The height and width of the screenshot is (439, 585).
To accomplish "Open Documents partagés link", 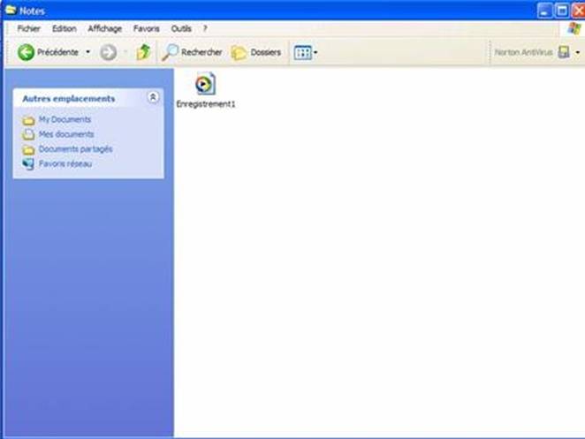I will 75,149.
